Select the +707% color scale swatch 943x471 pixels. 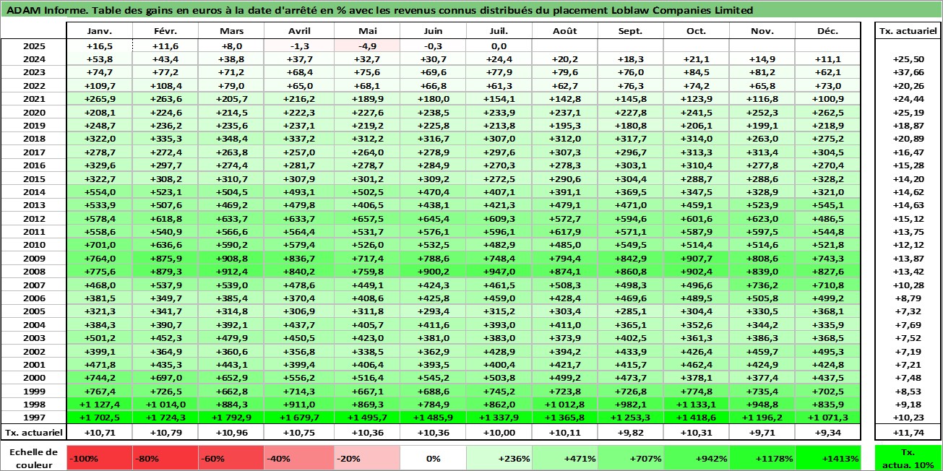tap(630, 457)
